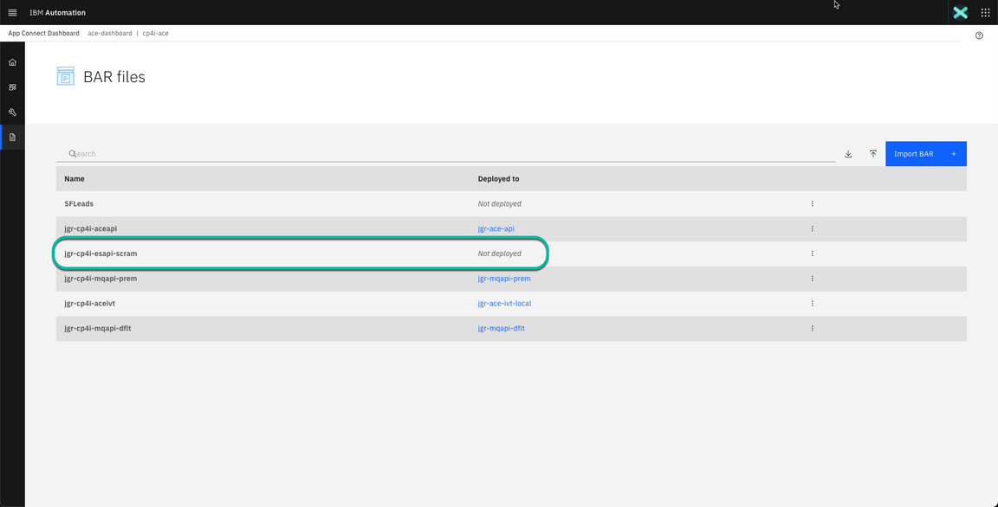Image resolution: width=998 pixels, height=507 pixels.
Task: Click the App Connect Dashboard breadcrumb
Action: tap(42, 32)
